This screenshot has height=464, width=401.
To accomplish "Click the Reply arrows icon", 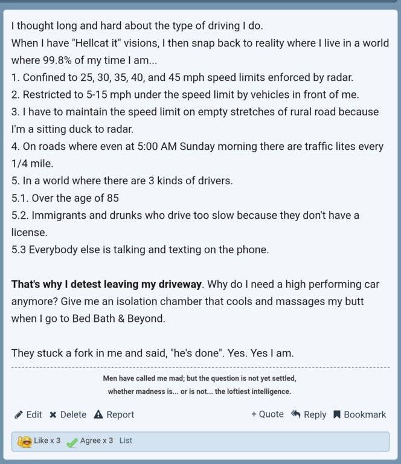I will coord(295,414).
